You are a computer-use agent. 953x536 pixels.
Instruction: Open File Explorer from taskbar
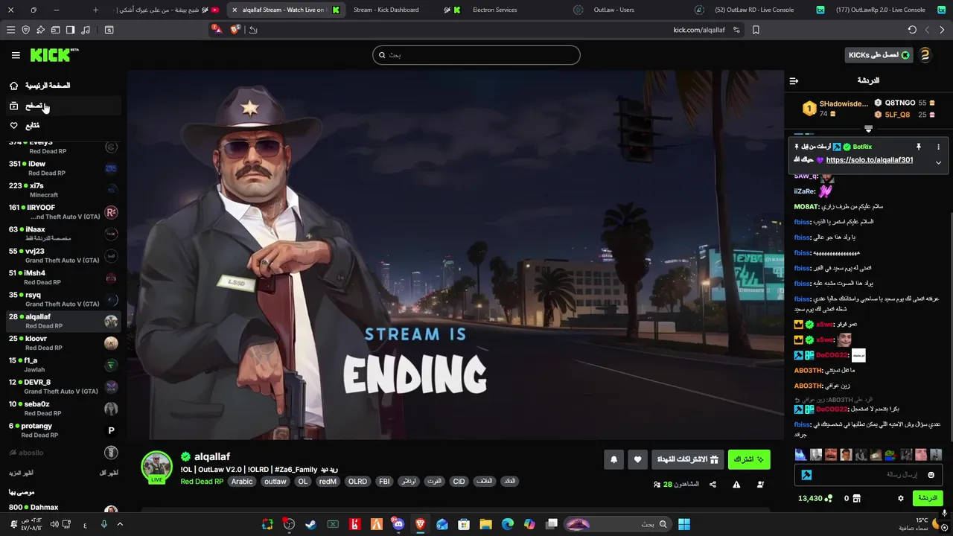(x=485, y=524)
